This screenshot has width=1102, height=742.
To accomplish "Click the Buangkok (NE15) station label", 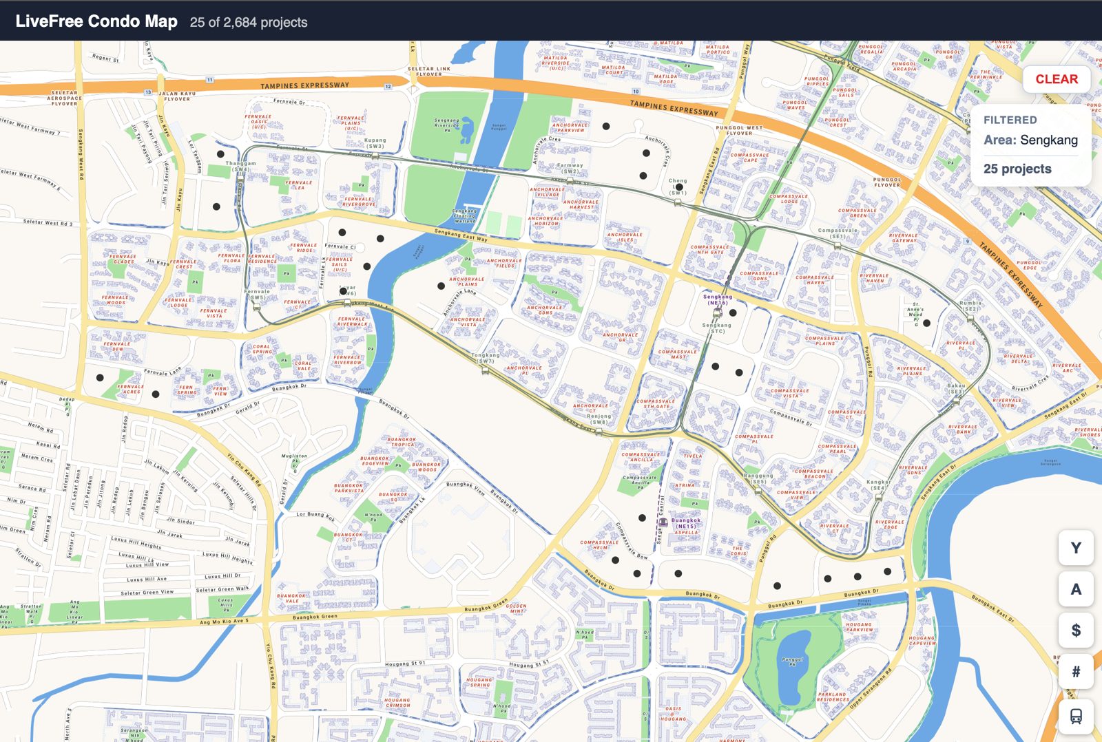I will click(x=686, y=523).
